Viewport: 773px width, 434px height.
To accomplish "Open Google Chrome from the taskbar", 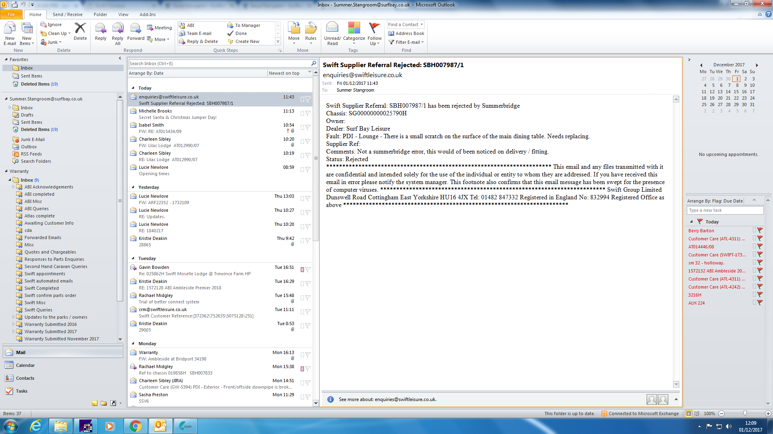I will 135,426.
